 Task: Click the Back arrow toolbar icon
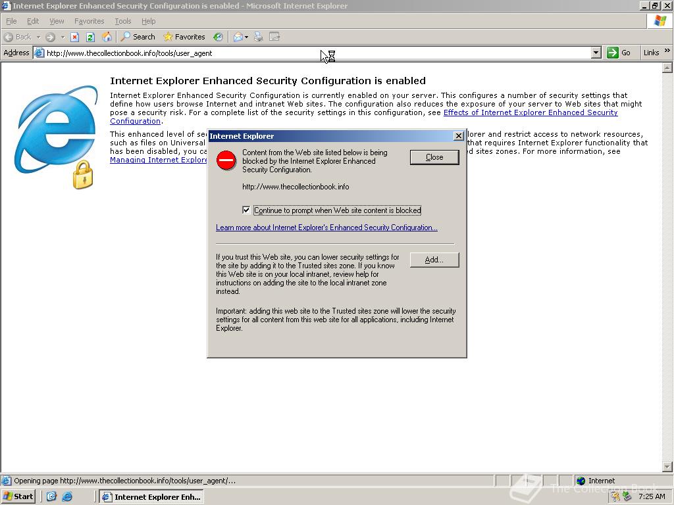(x=8, y=37)
